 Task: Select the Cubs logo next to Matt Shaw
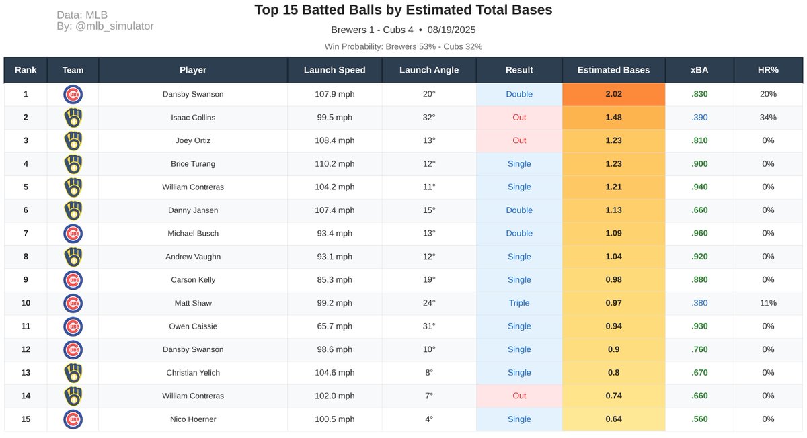coord(73,303)
